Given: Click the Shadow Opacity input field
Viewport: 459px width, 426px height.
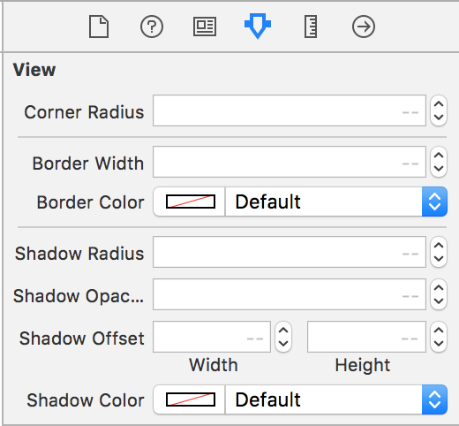Looking at the screenshot, I should coord(290,294).
